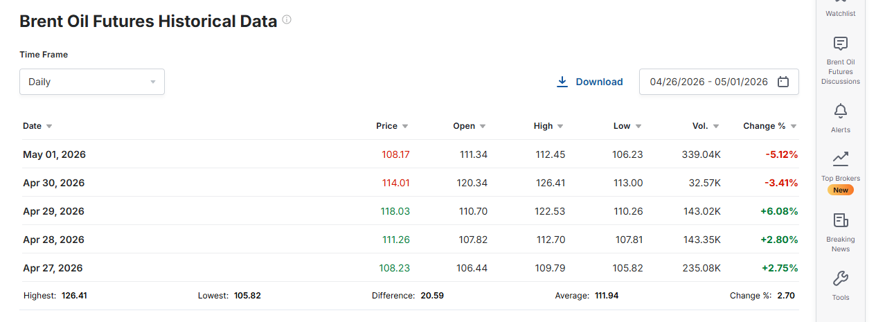Open the Watchlist sidebar item
This screenshot has width=885, height=322.
pos(841,10)
